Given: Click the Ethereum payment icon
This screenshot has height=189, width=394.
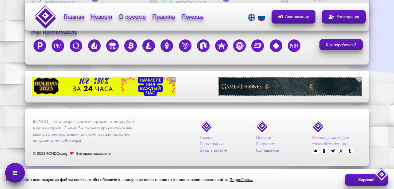Looking at the screenshot, I should pos(167,46).
